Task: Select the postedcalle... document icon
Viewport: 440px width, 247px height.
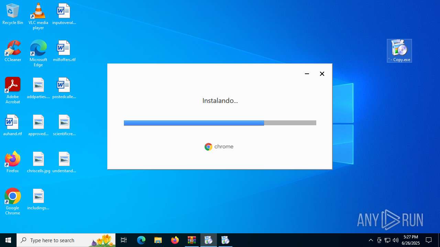Action: [64, 88]
